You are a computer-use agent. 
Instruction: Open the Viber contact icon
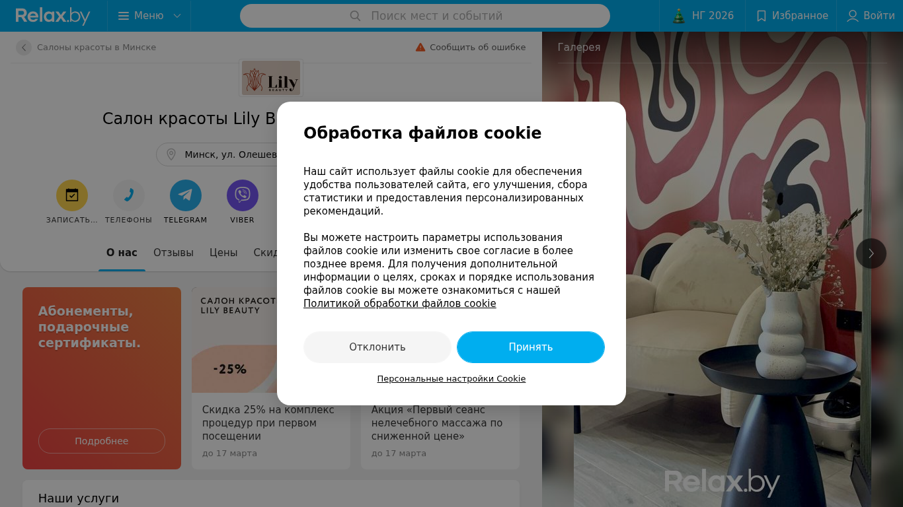click(x=243, y=195)
